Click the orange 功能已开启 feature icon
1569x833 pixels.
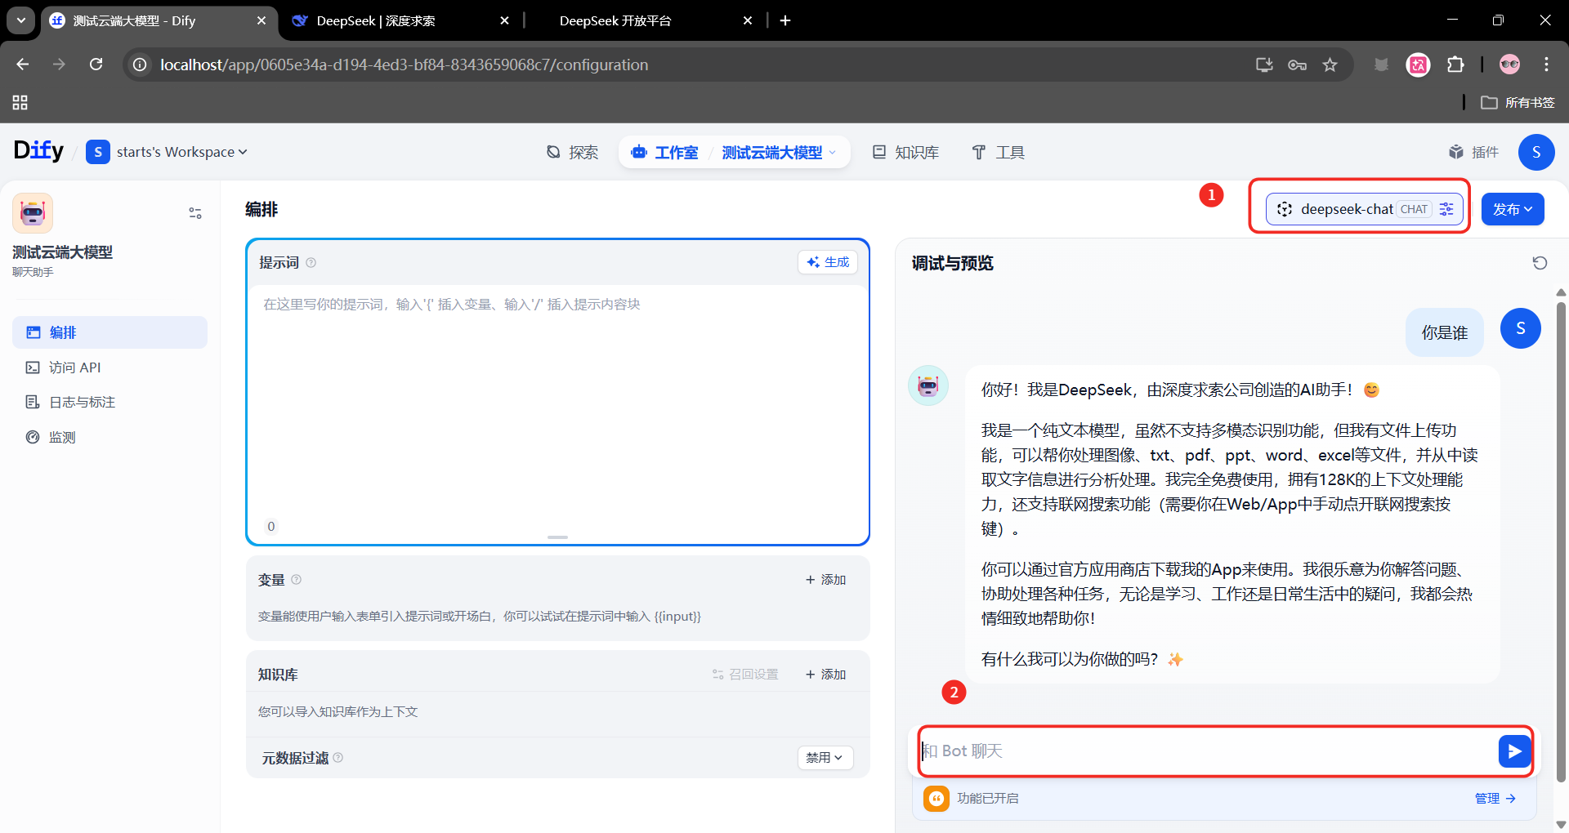(936, 798)
